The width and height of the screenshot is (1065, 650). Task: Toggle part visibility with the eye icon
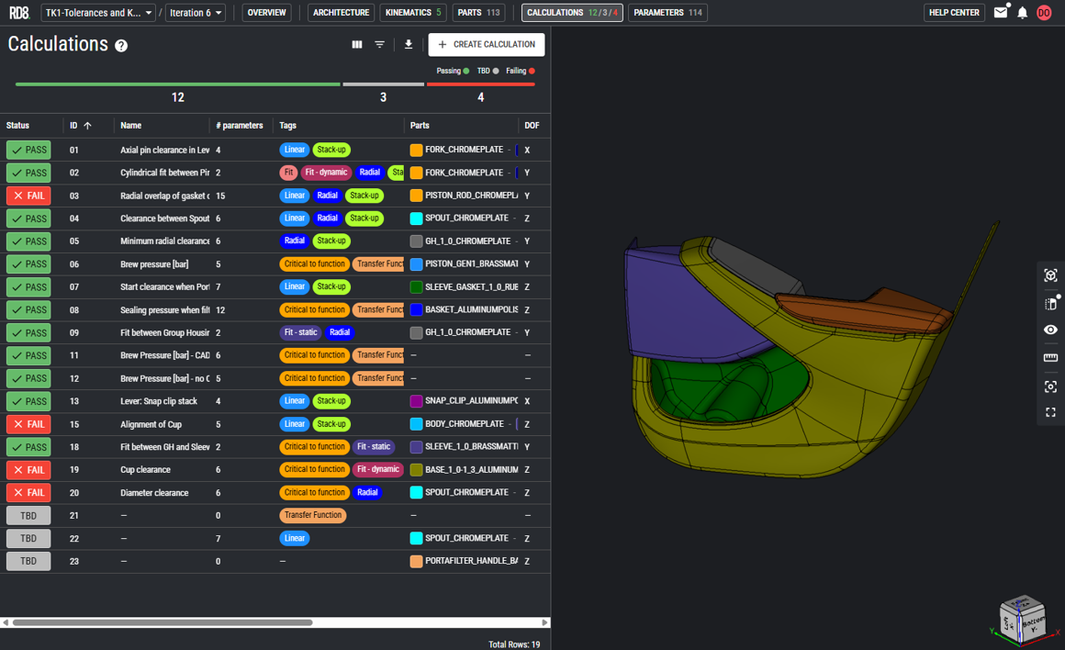pyautogui.click(x=1050, y=330)
